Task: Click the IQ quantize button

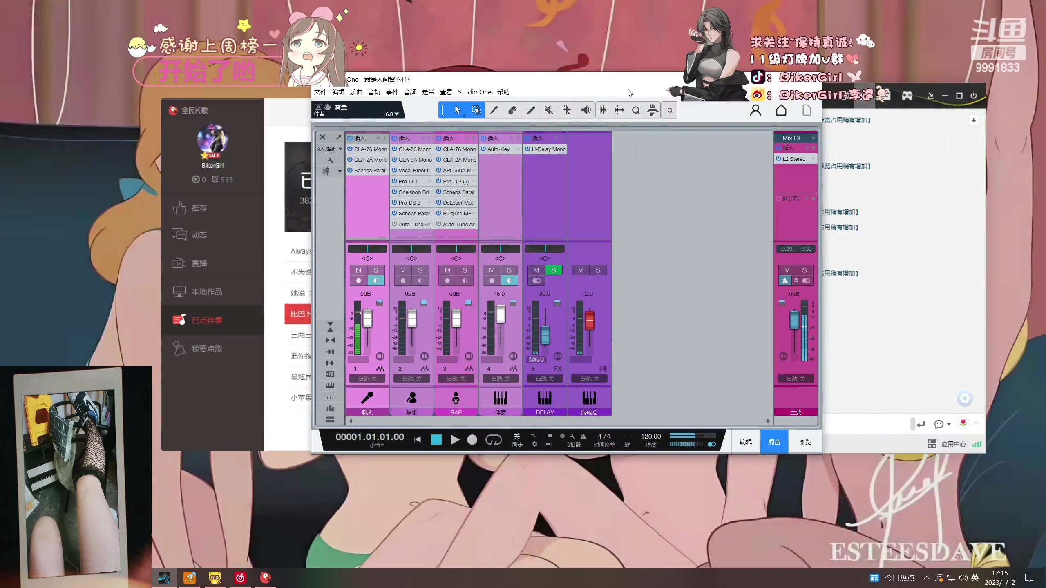Action: (669, 110)
